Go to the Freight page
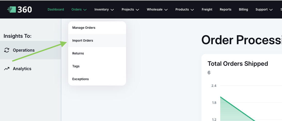This screenshot has width=282, height=121. (207, 10)
